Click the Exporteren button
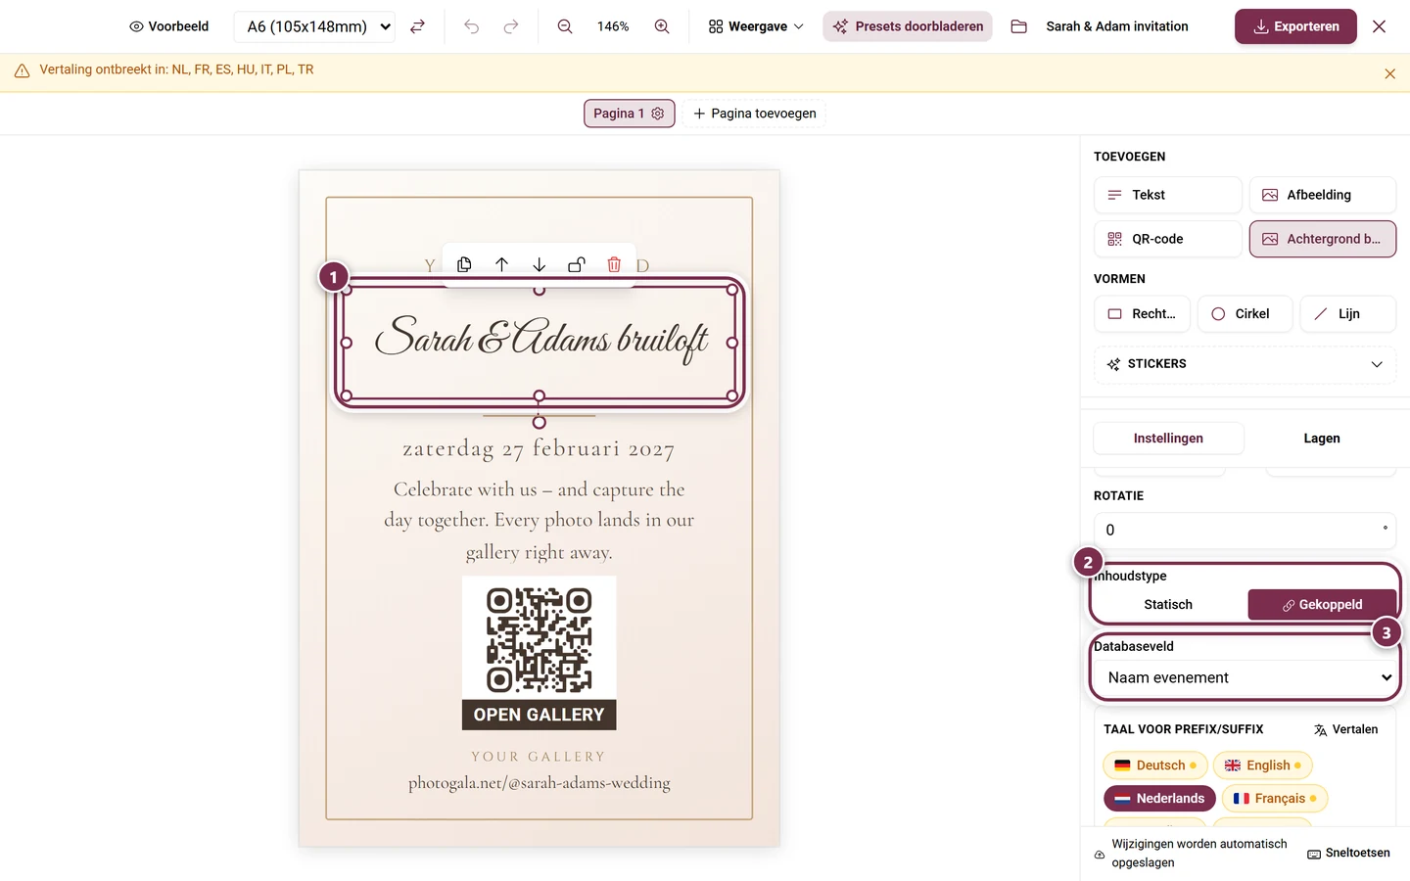Screen dimensions: 1410x881 (x=1295, y=26)
